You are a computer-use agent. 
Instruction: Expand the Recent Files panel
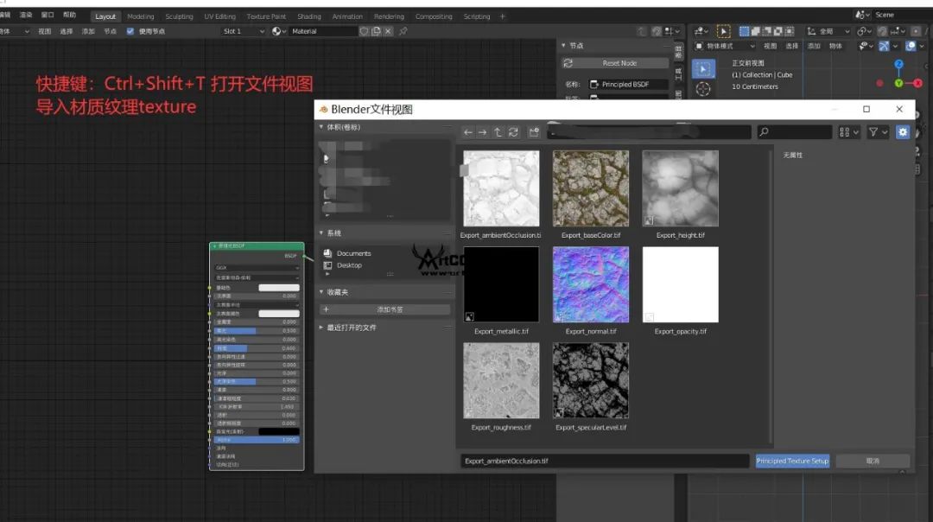tap(321, 328)
